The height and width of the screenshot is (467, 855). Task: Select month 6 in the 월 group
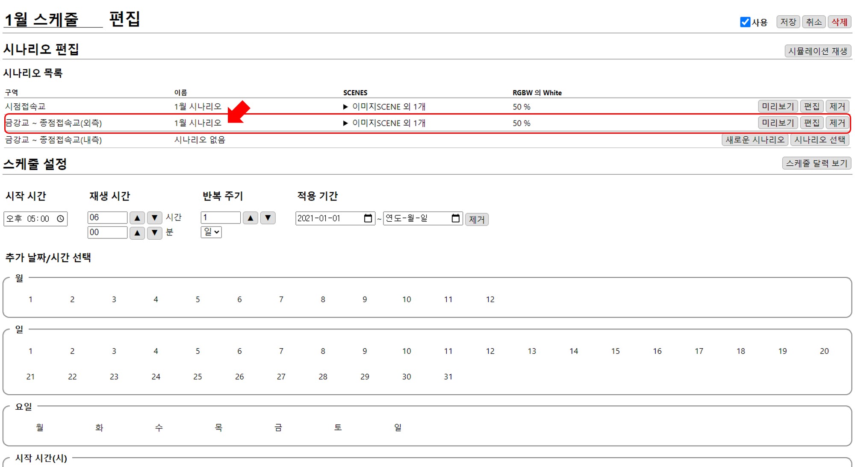pos(239,300)
